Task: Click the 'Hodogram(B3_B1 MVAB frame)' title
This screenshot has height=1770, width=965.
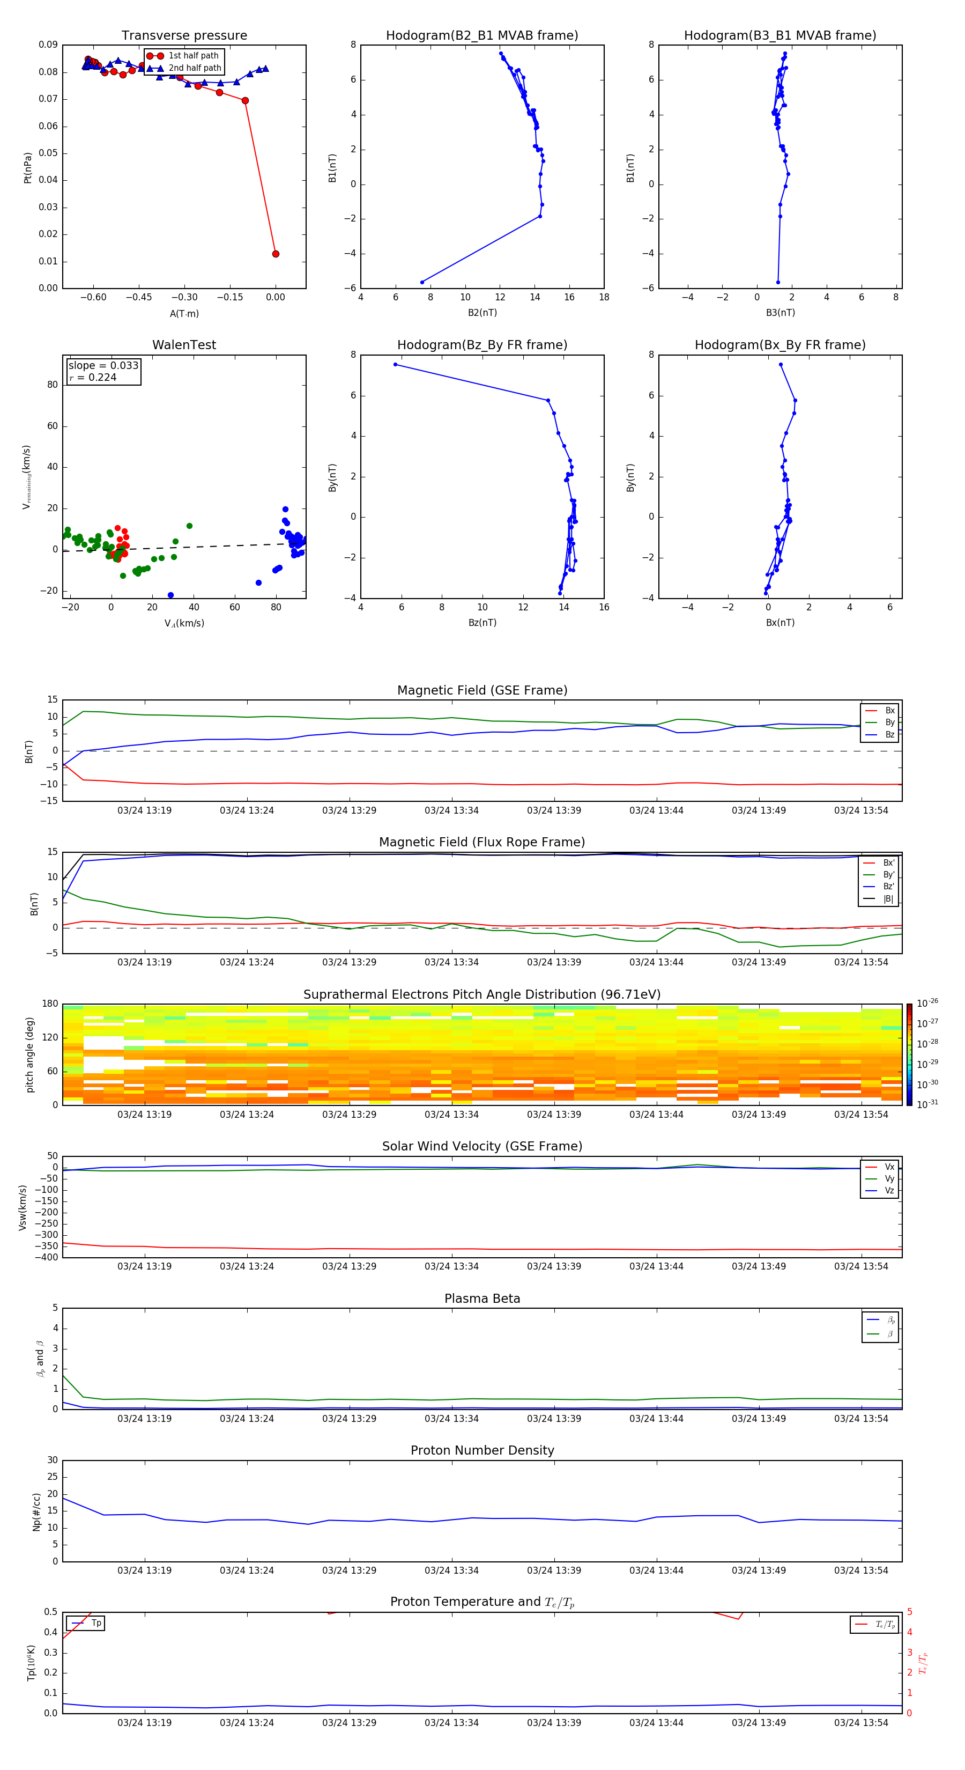Action: [780, 36]
